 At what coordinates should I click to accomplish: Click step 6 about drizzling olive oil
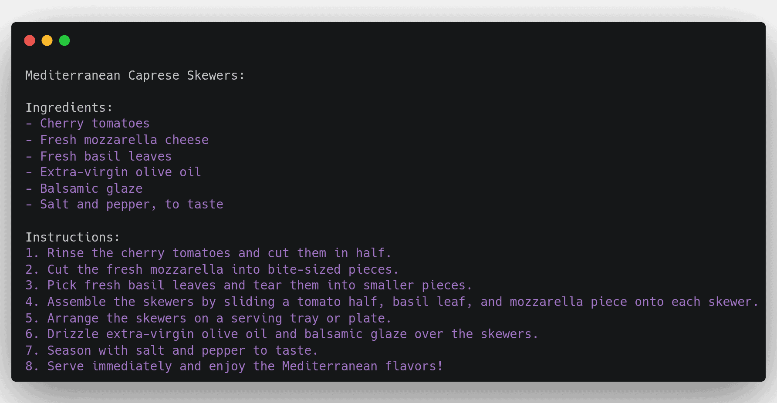281,334
